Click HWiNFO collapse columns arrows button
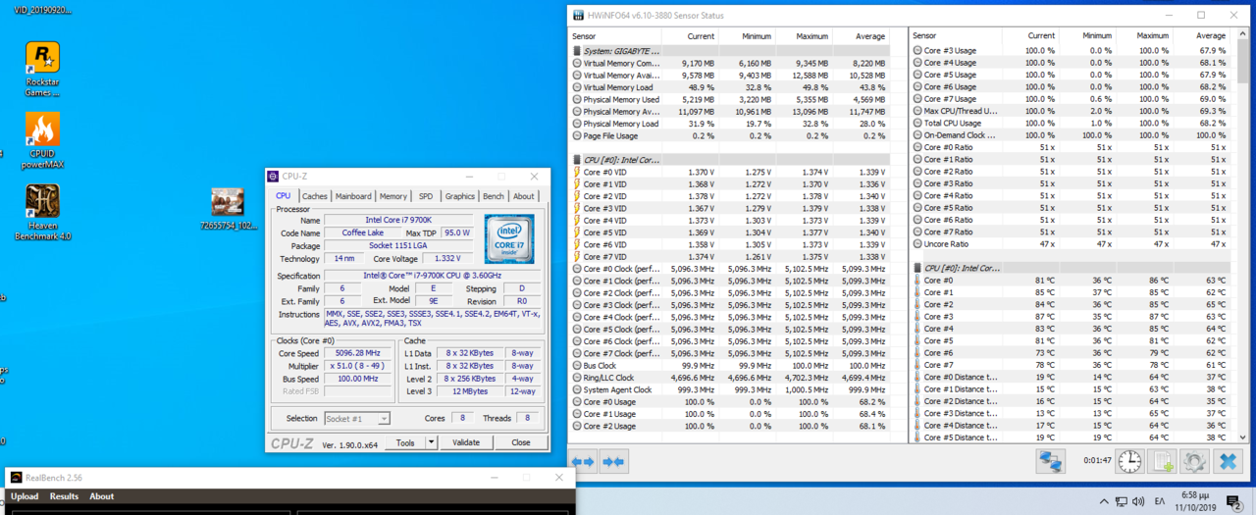Image resolution: width=1256 pixels, height=515 pixels. pos(613,461)
